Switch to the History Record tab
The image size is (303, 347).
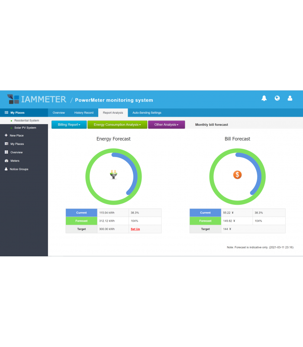coord(84,113)
